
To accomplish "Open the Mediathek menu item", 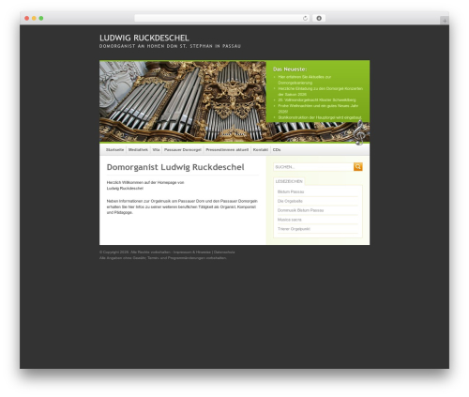I will pos(138,150).
